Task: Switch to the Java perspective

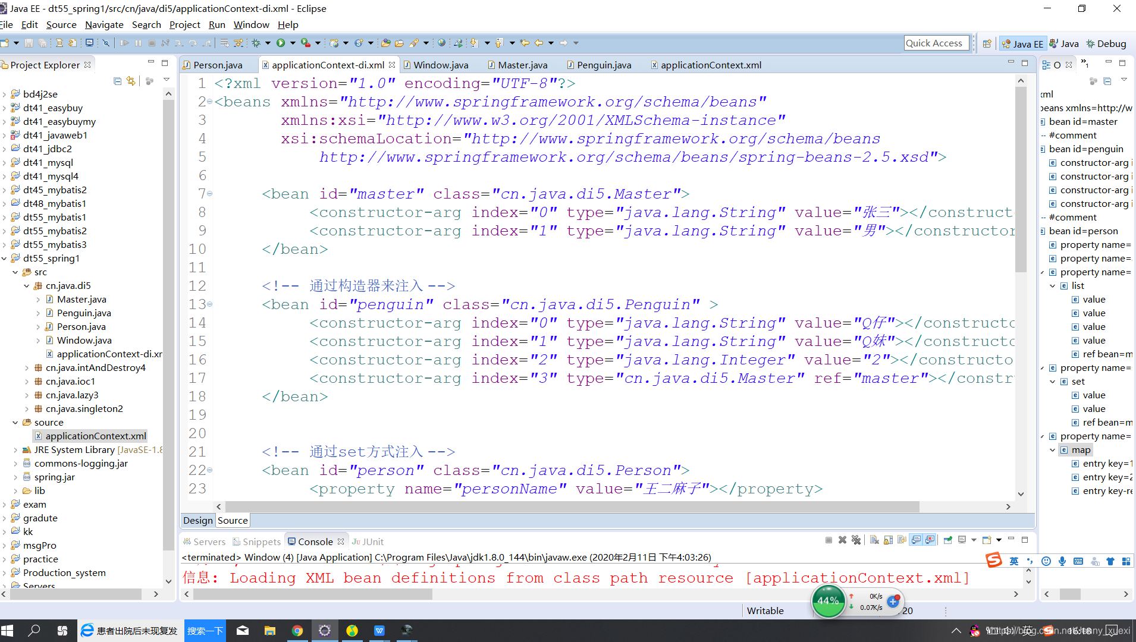Action: point(1064,43)
